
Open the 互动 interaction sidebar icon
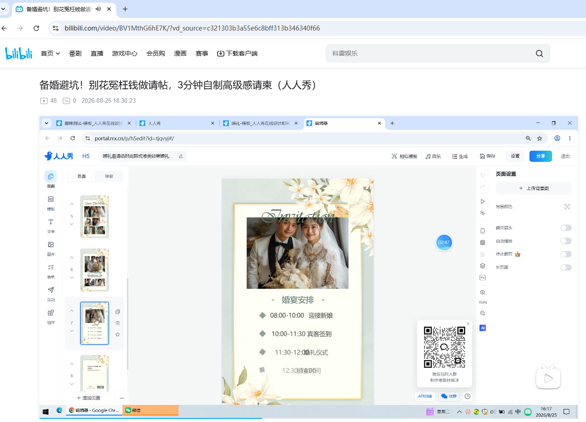click(51, 294)
